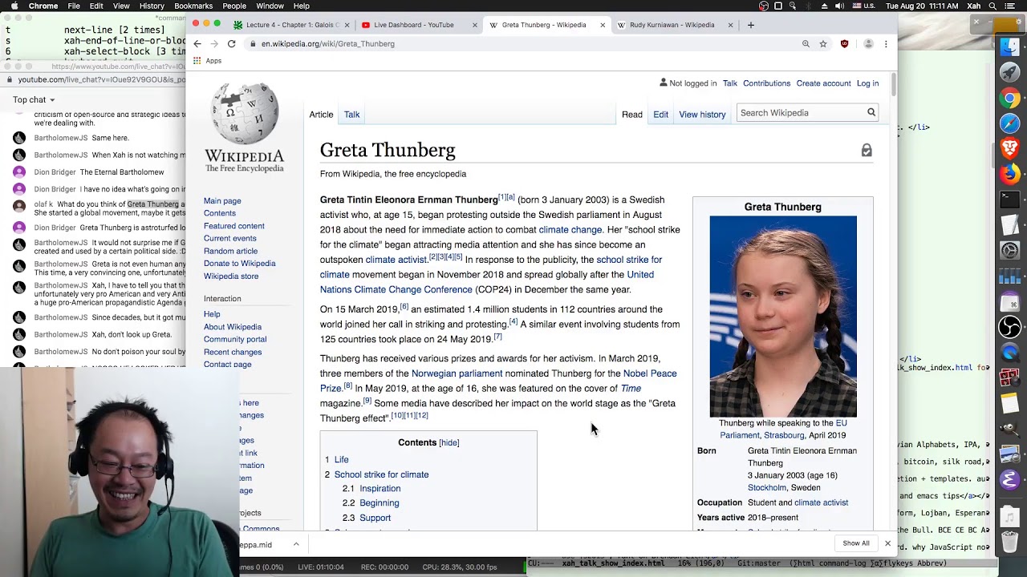The image size is (1027, 577).
Task: Open Finder from the Dock
Action: tap(1009, 48)
